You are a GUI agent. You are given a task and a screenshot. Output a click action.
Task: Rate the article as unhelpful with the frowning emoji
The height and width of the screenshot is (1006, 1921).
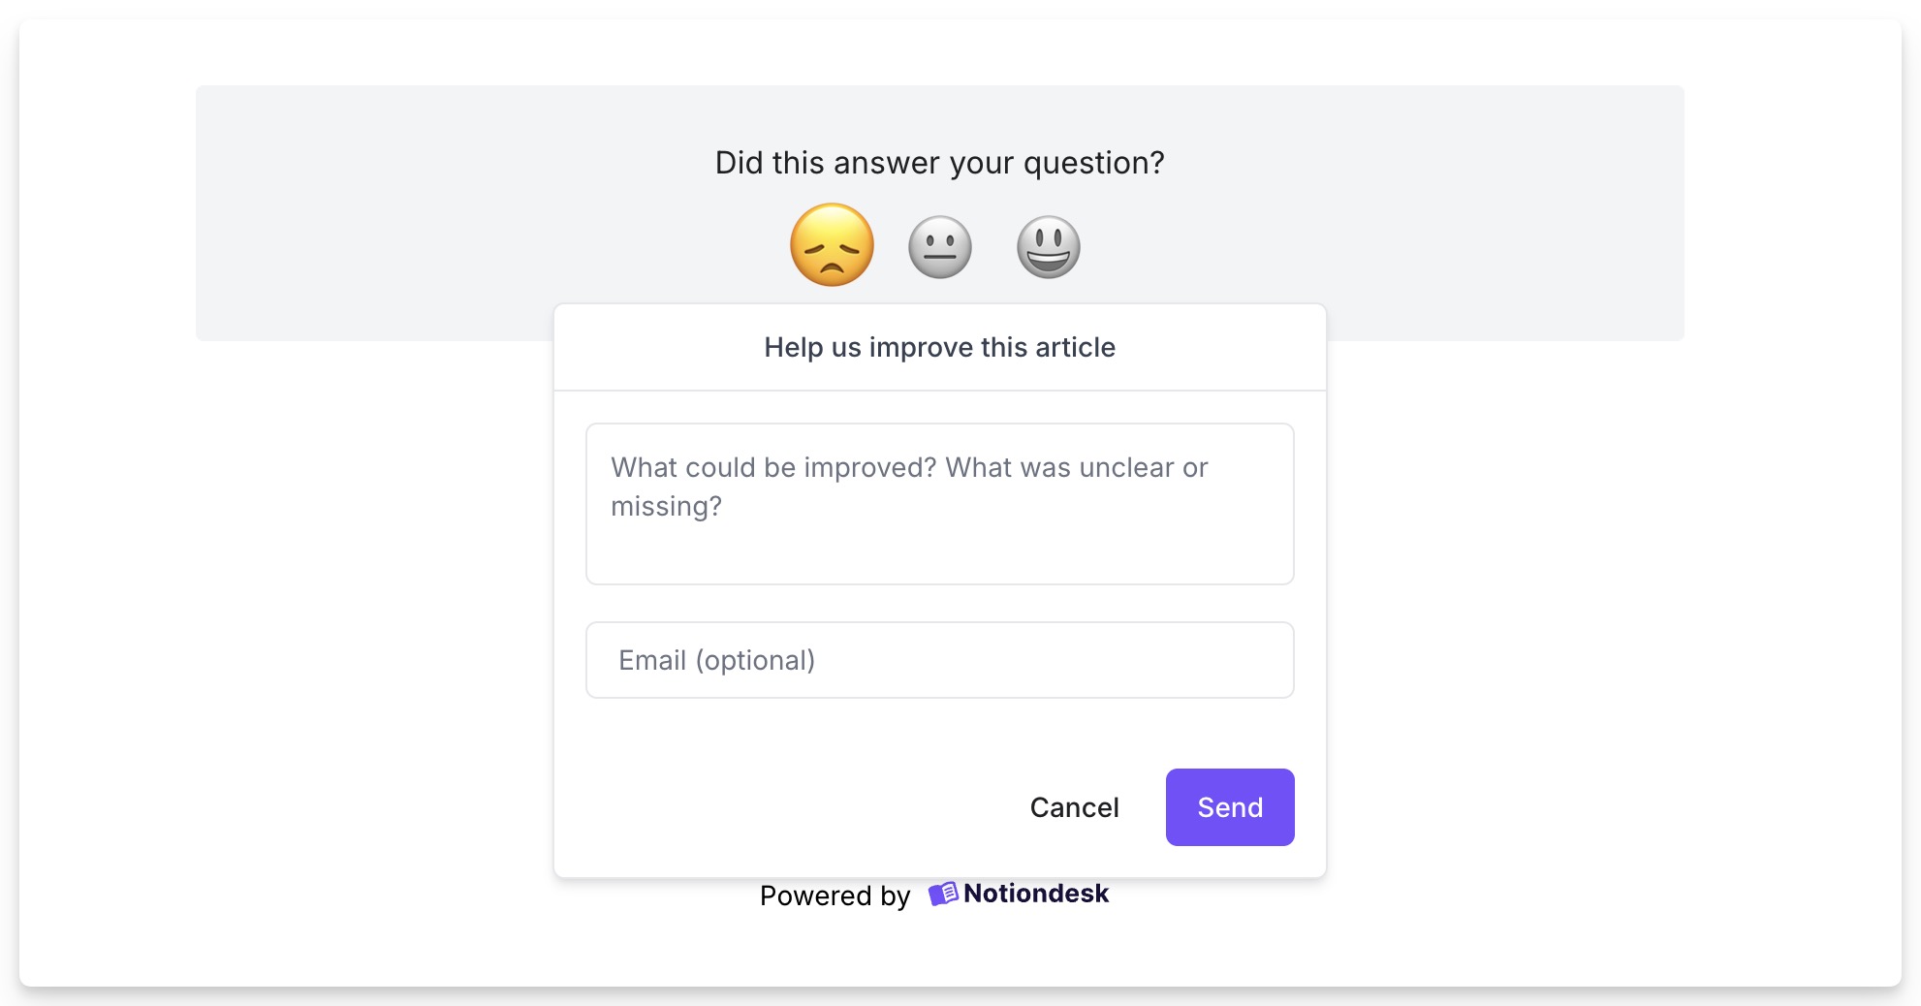(x=832, y=245)
